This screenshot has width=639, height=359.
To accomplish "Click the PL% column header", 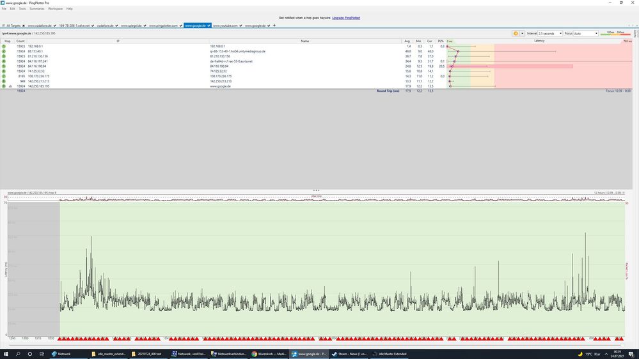I will (x=441, y=41).
